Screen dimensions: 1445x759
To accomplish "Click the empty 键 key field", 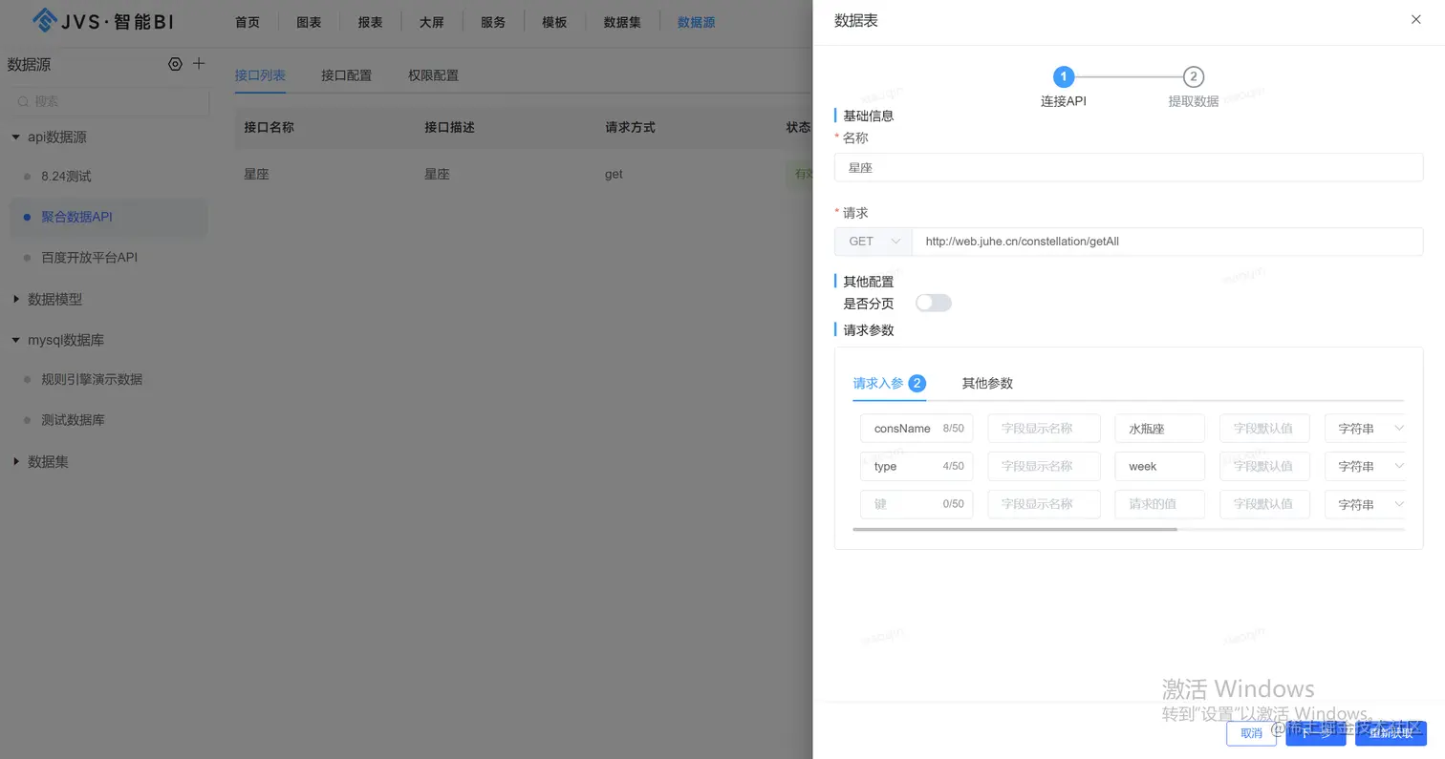I will tap(917, 504).
